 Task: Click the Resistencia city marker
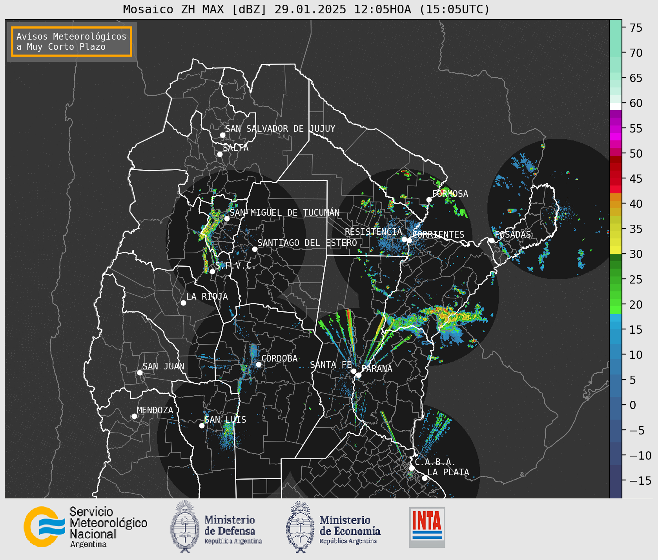point(404,239)
